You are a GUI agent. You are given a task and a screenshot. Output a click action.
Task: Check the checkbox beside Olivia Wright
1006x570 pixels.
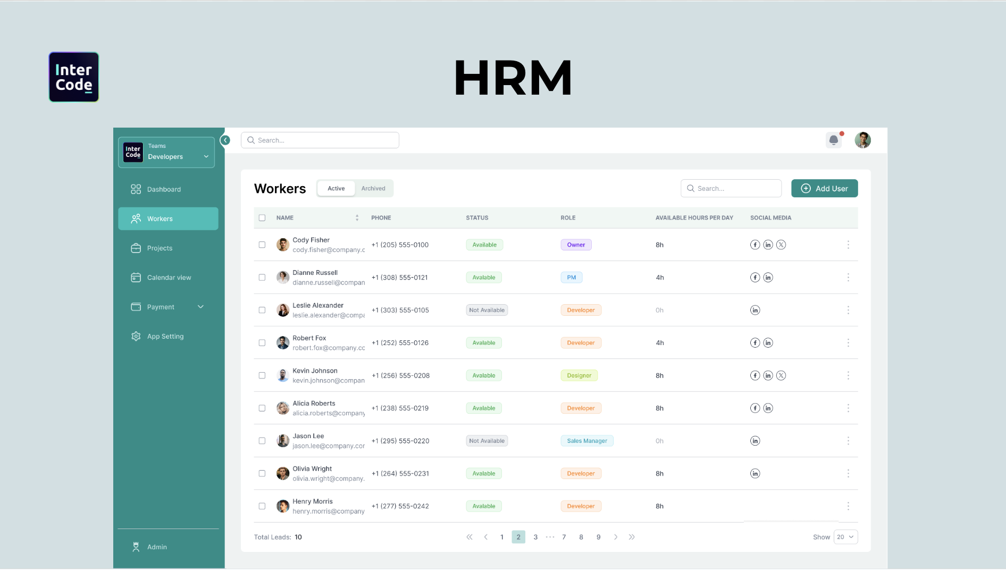click(x=262, y=473)
